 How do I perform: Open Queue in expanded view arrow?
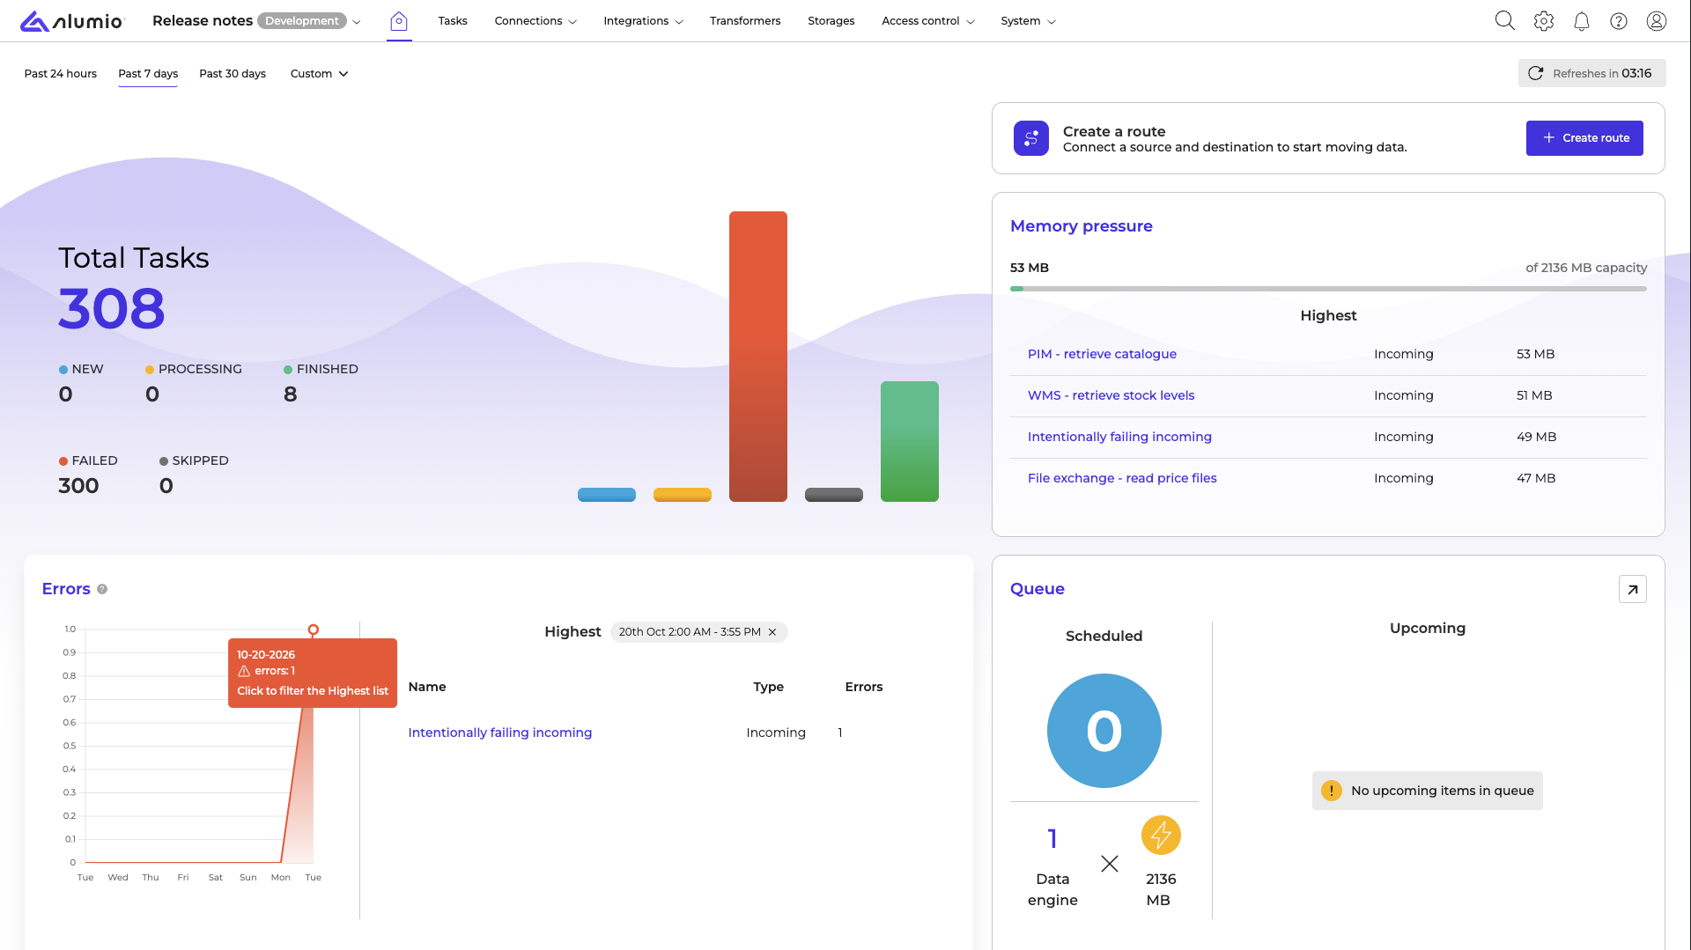click(1633, 589)
